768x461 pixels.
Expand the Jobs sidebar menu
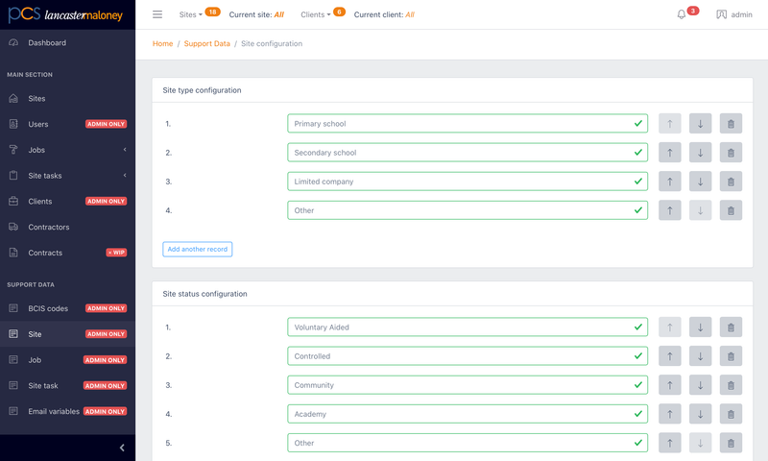tap(67, 150)
